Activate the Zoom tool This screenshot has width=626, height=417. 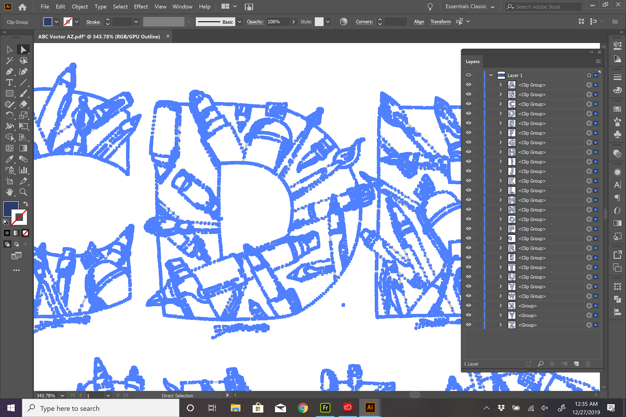click(23, 192)
